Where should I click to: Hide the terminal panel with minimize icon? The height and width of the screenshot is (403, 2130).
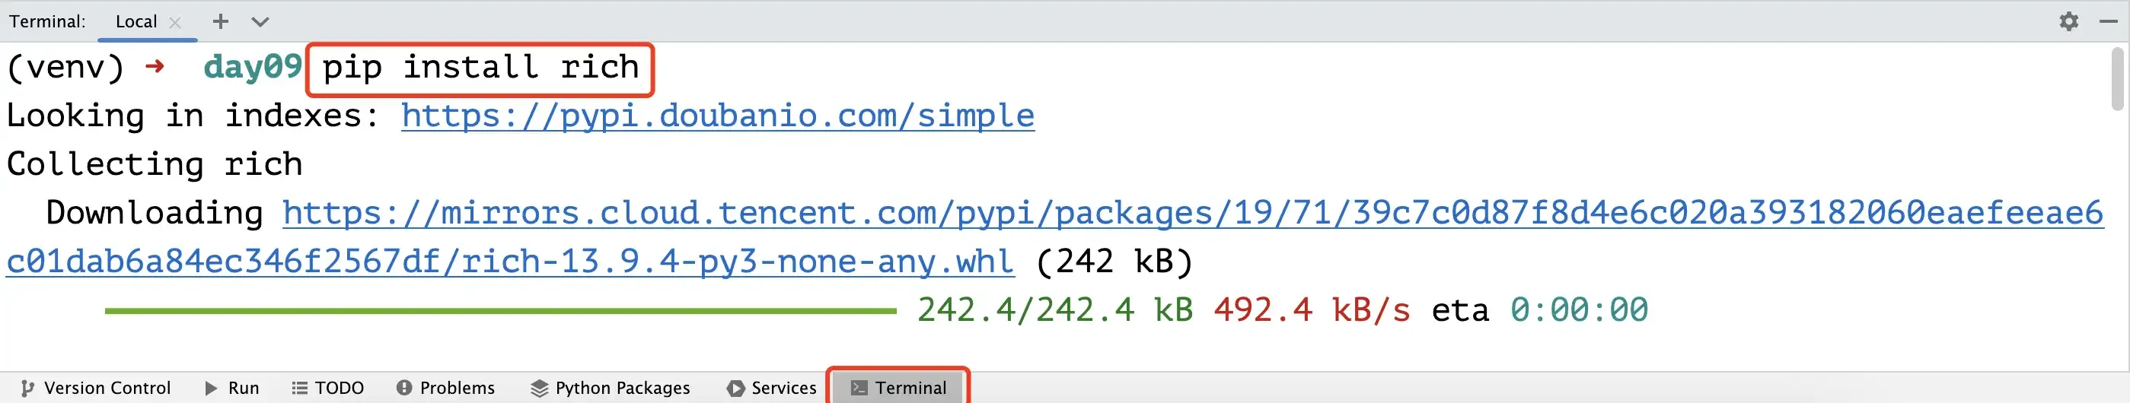[x=2108, y=21]
